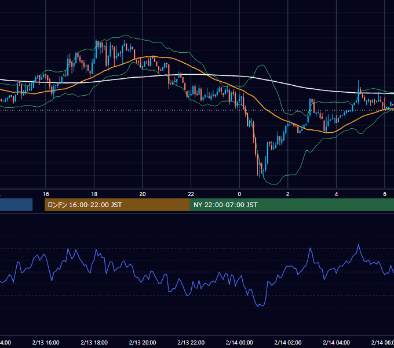Image resolution: width=394 pixels, height=348 pixels.
Task: Click the NY 22:00-07:00 JST session bar
Action: (x=291, y=205)
